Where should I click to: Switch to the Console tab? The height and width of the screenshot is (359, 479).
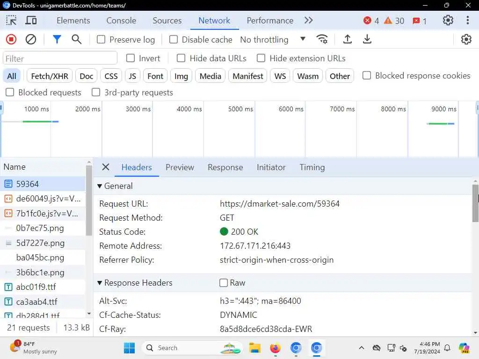pos(121,21)
